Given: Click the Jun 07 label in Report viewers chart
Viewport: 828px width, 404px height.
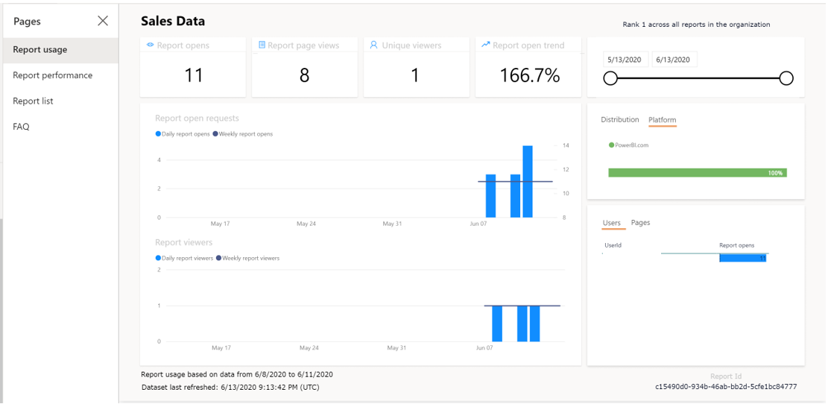Looking at the screenshot, I should click(484, 348).
